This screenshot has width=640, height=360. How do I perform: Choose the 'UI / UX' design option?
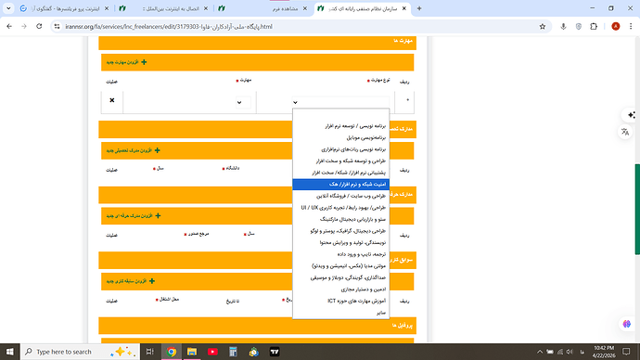coord(340,207)
